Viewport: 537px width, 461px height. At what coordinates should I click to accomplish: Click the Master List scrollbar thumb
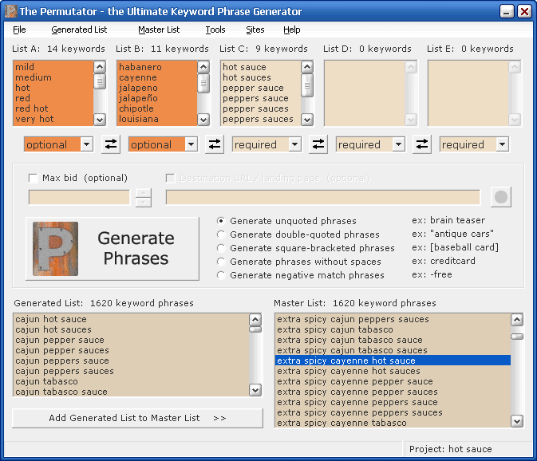[x=517, y=336]
